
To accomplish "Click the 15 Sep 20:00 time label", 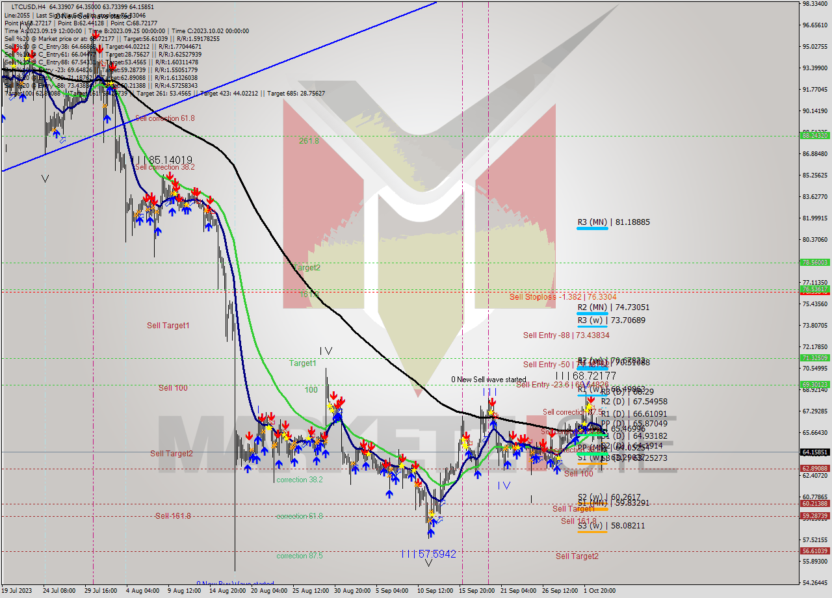I will [476, 591].
